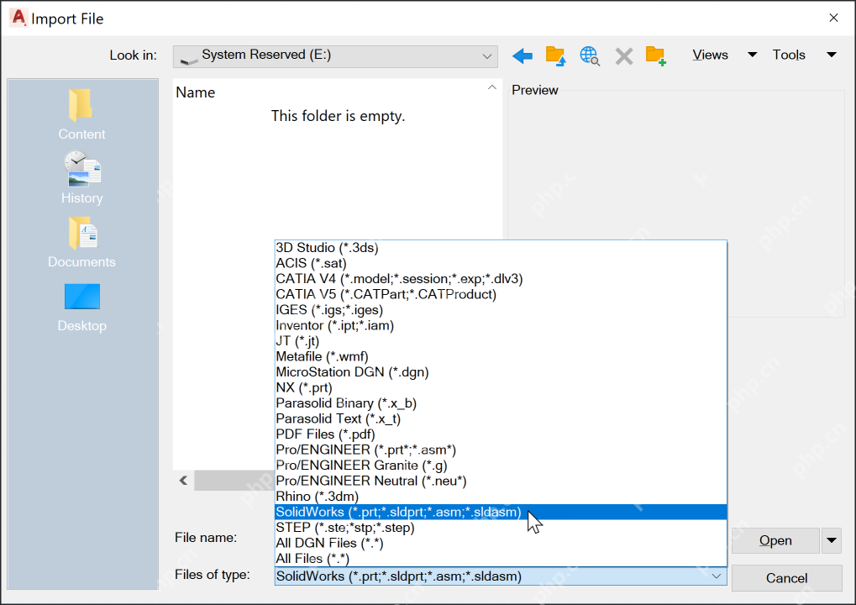Open the History shortcut
This screenshot has width=856, height=605.
tap(81, 178)
